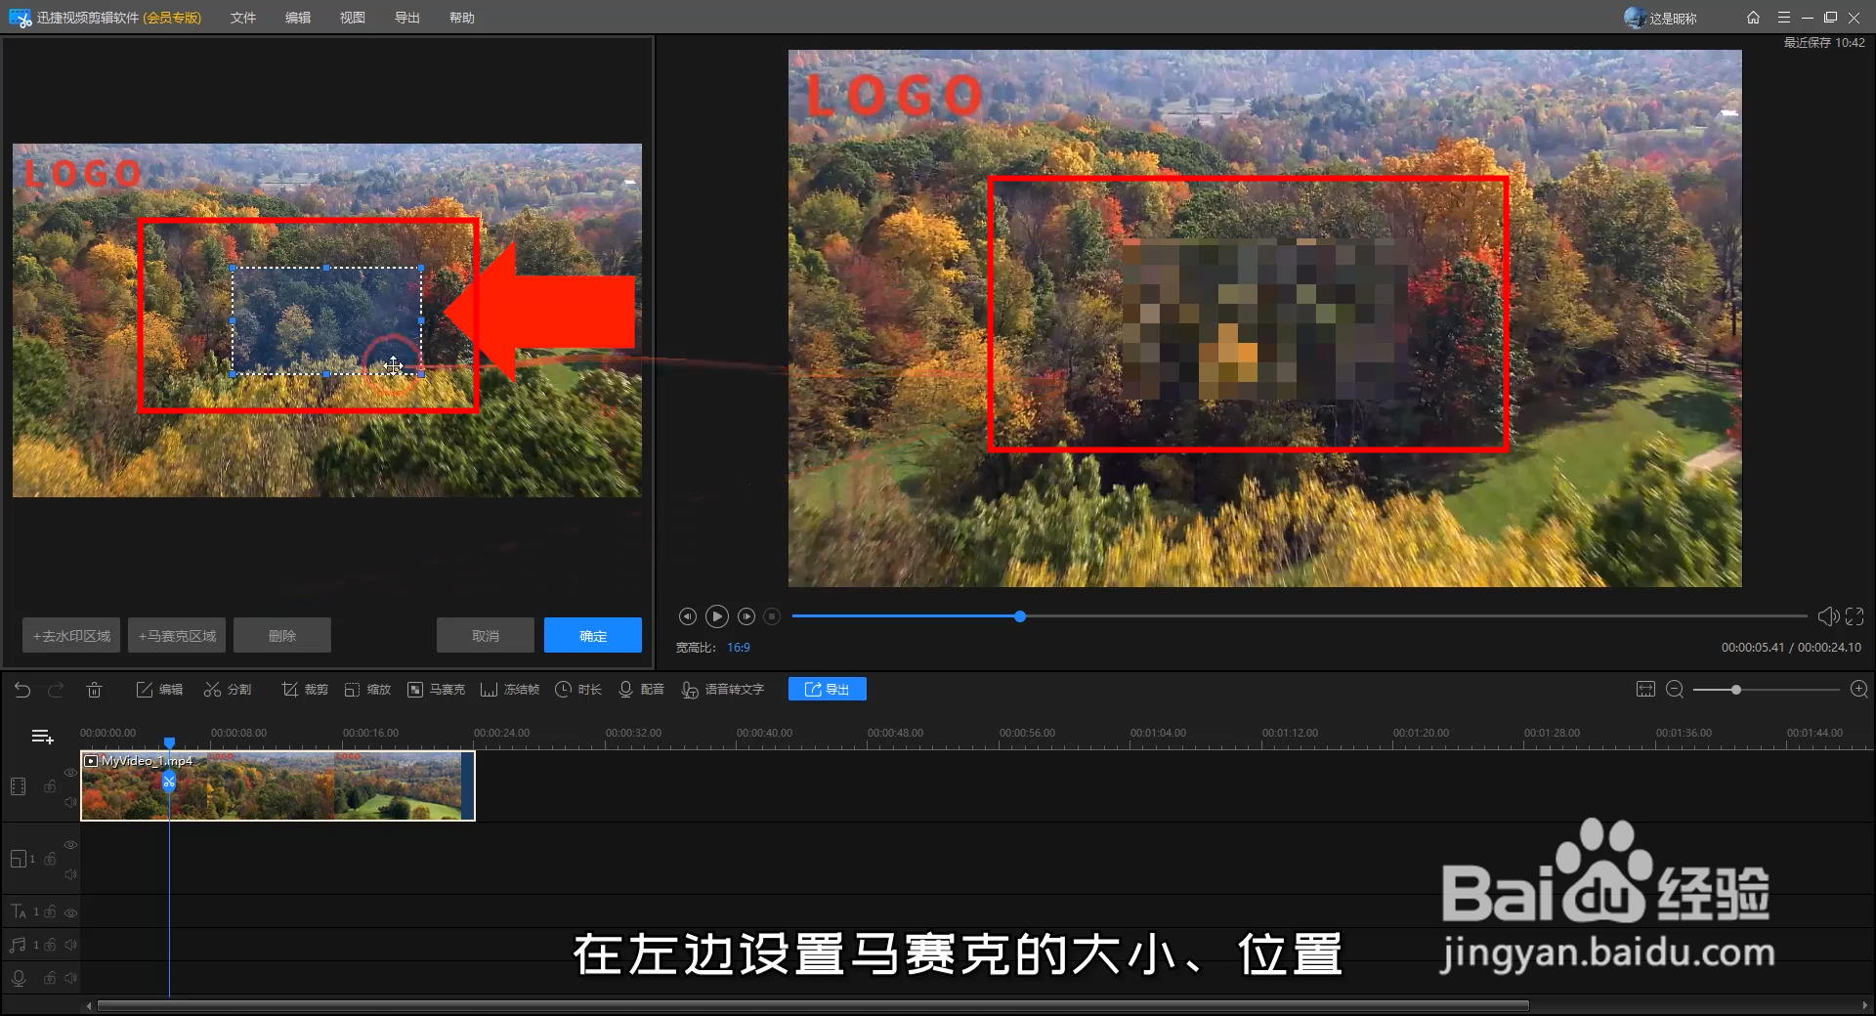The image size is (1876, 1016).
Task: Click the scissors split marker on playhead
Action: click(x=169, y=782)
